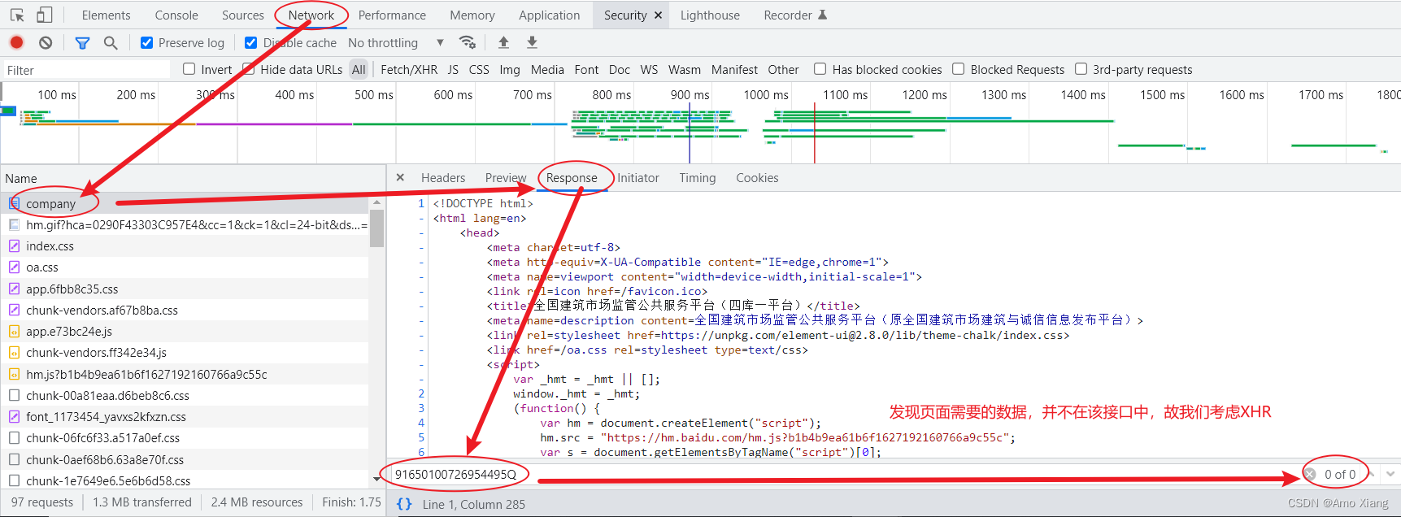
Task: Open the No throttling dropdown
Action: [x=396, y=42]
